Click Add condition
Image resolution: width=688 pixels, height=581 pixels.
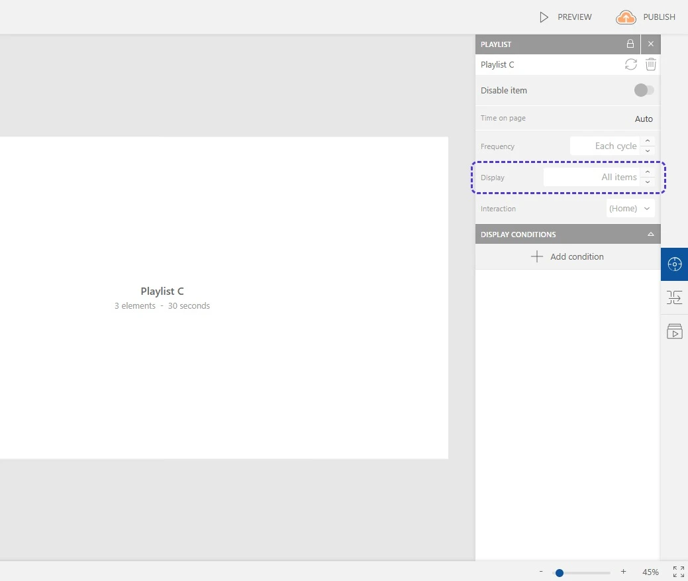coord(567,257)
